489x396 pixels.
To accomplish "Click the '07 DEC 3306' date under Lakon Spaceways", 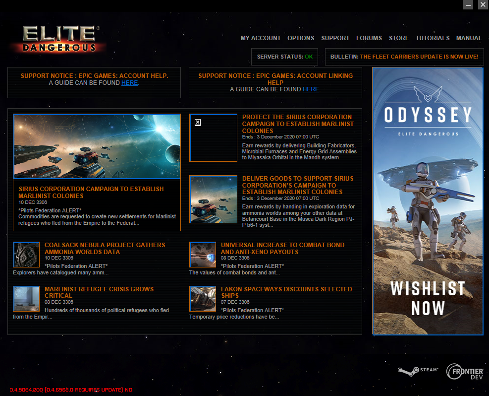I will [x=235, y=302].
